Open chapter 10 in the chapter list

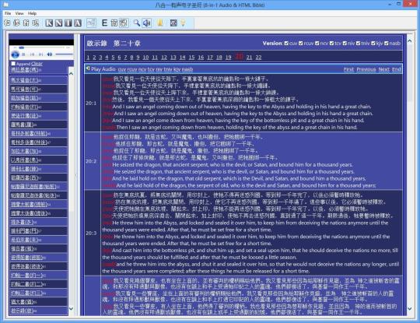pos(145,57)
